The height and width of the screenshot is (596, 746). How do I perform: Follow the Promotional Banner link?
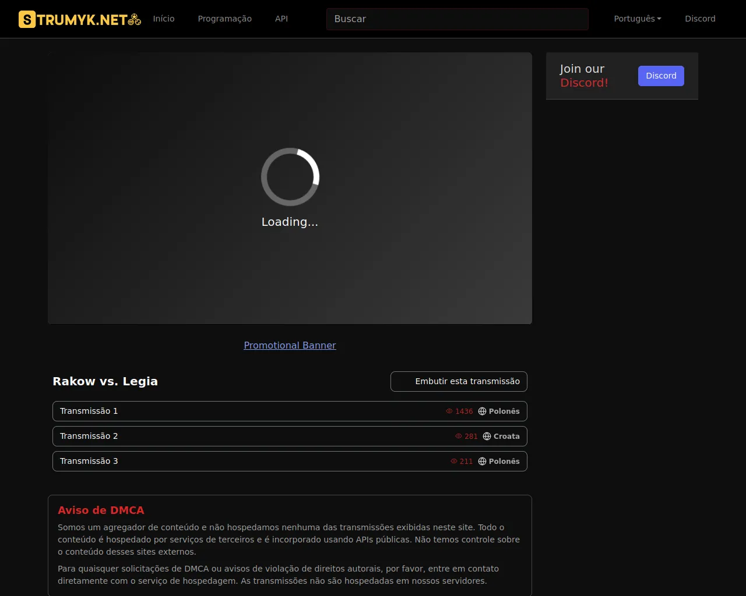click(290, 345)
